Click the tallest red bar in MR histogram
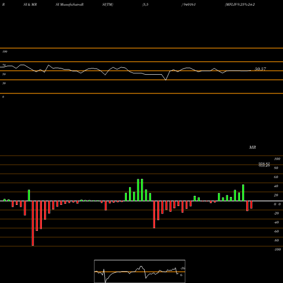The width and height of the screenshot is (283, 283). tap(33, 223)
